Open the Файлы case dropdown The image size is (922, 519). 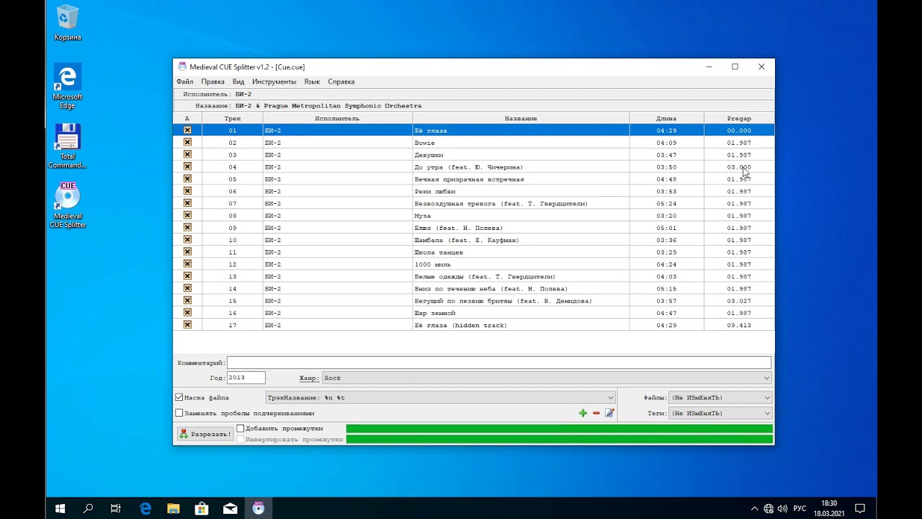[720, 397]
